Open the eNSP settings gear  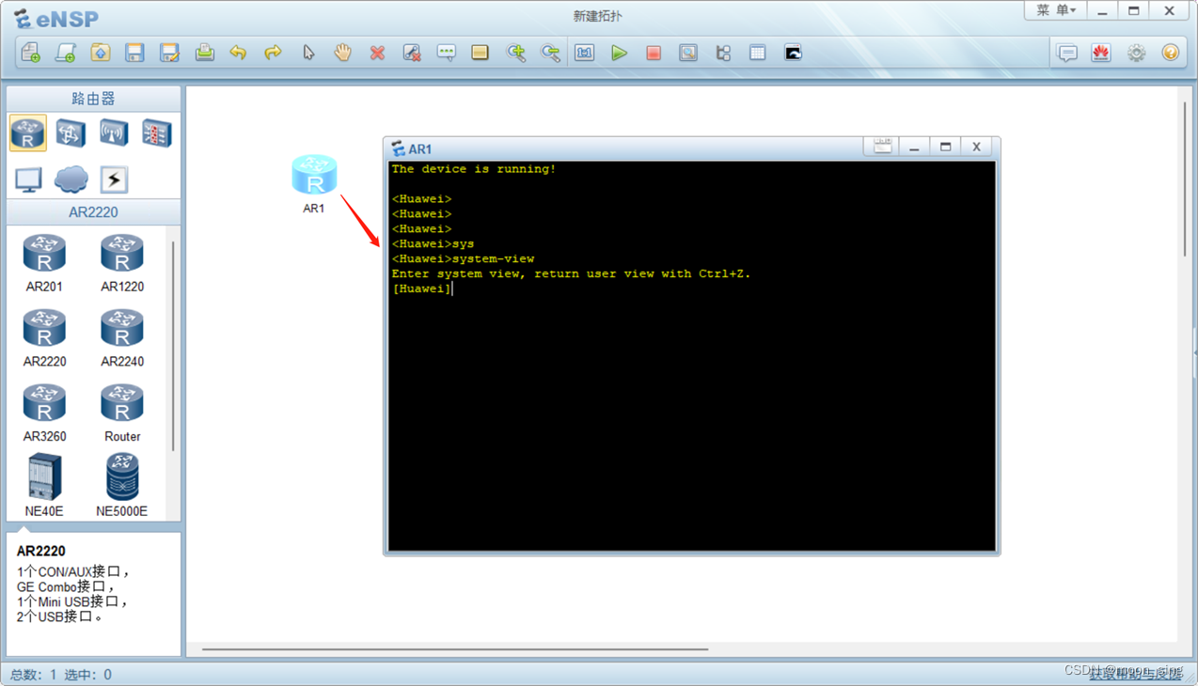[1136, 53]
